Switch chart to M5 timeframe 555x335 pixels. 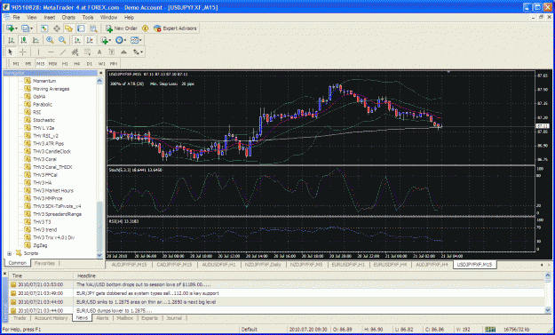coord(28,64)
